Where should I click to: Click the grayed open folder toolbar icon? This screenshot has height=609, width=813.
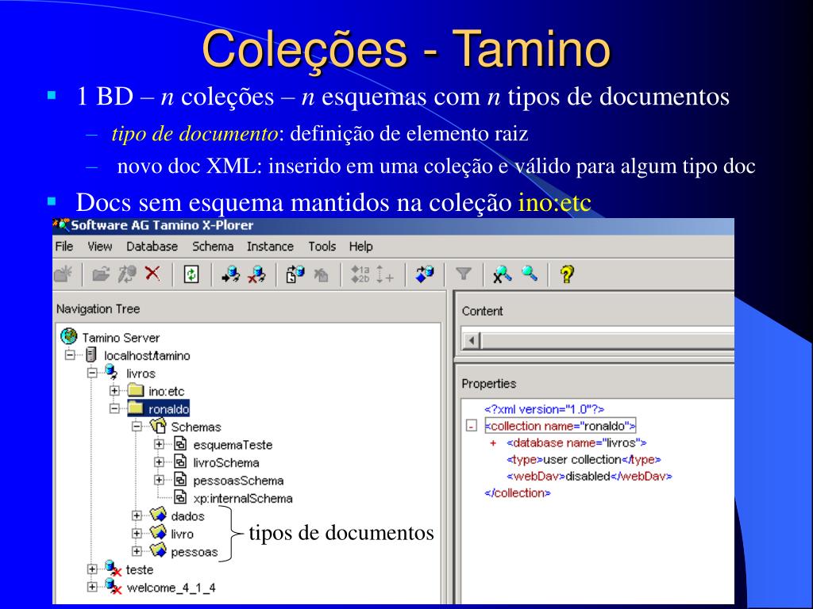pyautogui.click(x=101, y=274)
